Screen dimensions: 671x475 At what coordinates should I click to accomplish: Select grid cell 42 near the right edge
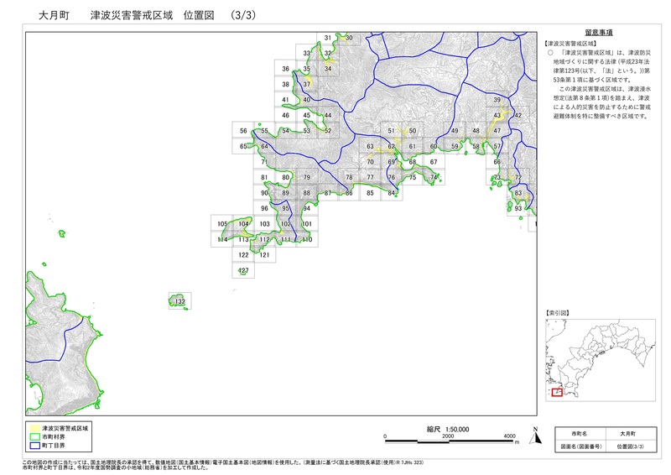coord(518,115)
